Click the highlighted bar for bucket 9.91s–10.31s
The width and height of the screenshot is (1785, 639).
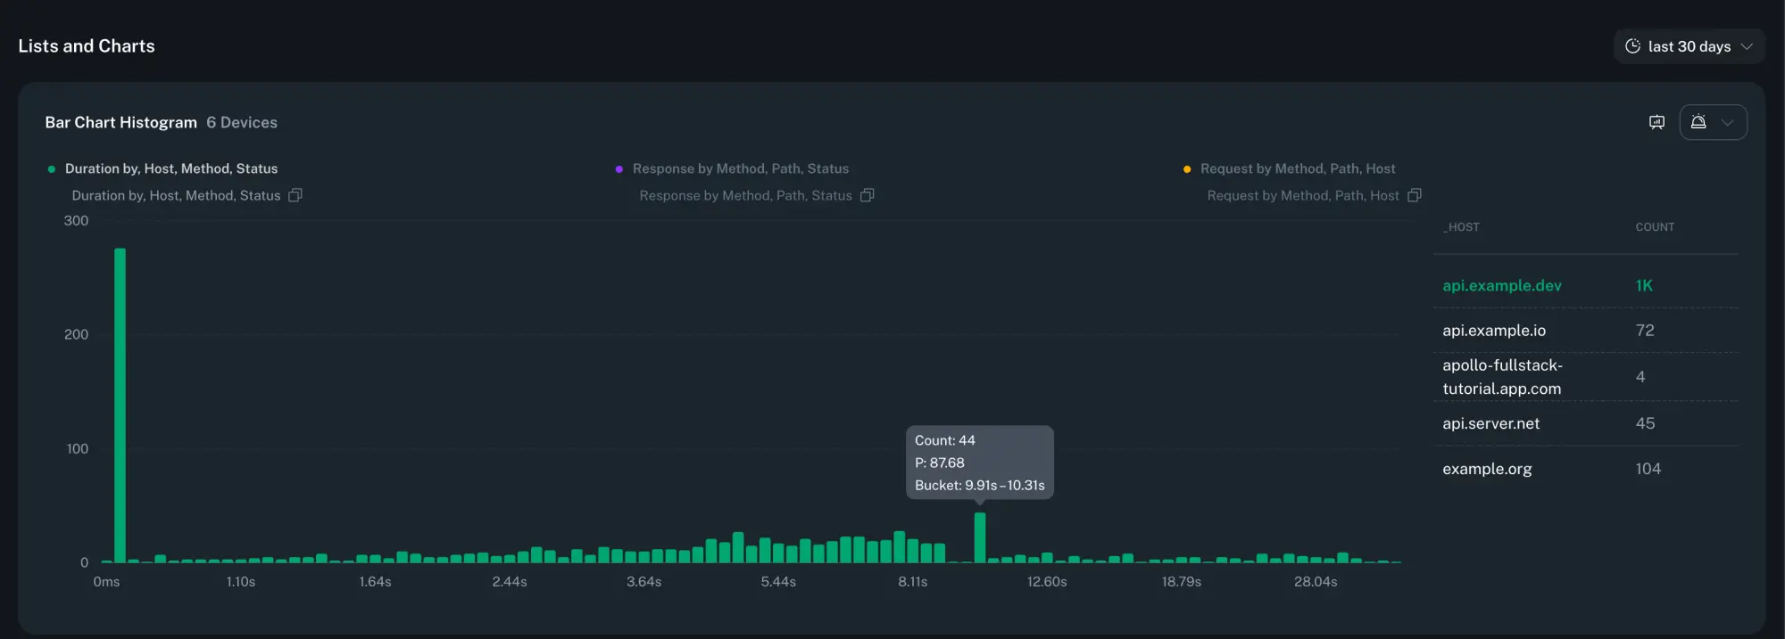(x=979, y=537)
